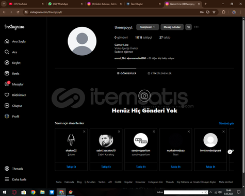Open volume control in system tray
This screenshot has width=245, height=196.
pyautogui.click(x=220, y=192)
